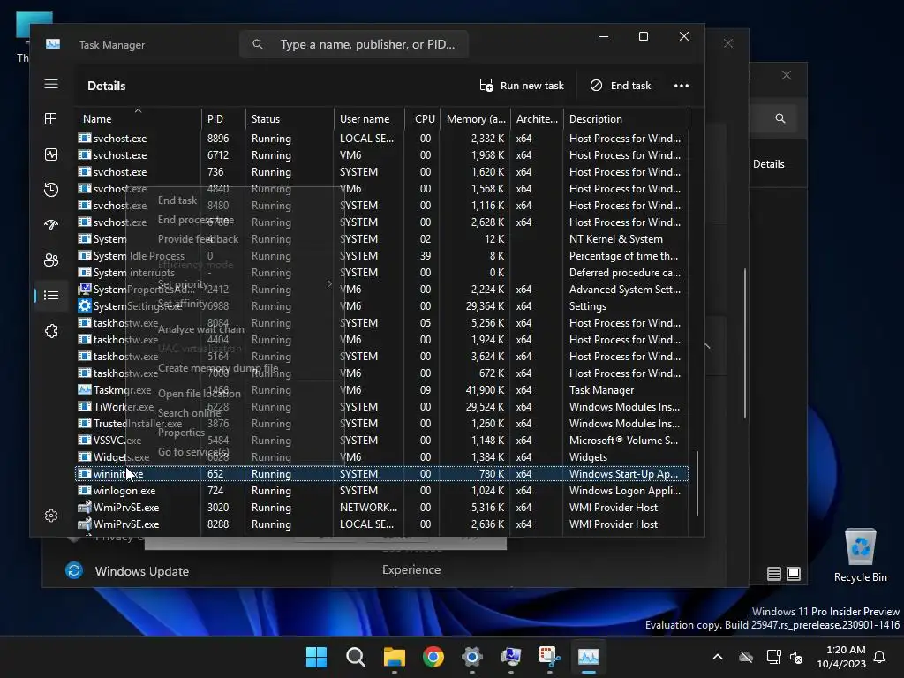Open Task Manager settings gear icon

click(x=51, y=516)
